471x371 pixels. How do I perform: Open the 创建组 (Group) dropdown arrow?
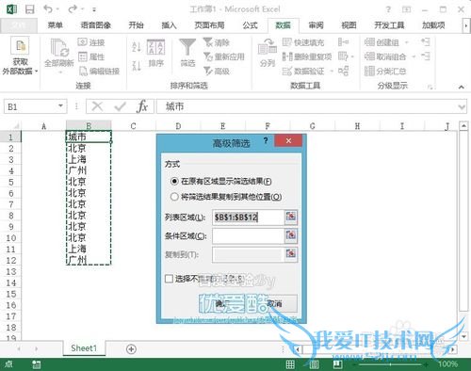(407, 42)
